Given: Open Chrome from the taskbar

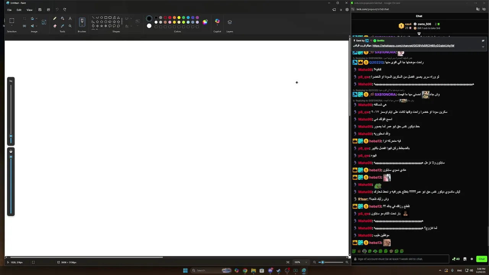Looking at the screenshot, I should 245,270.
